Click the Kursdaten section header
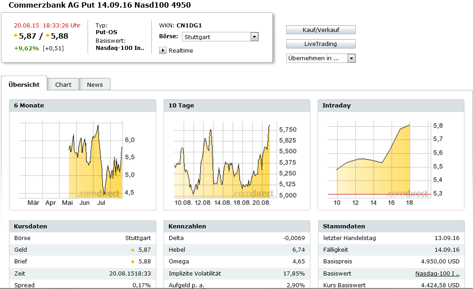Image resolution: width=473 pixels, height=289 pixels. point(31,226)
